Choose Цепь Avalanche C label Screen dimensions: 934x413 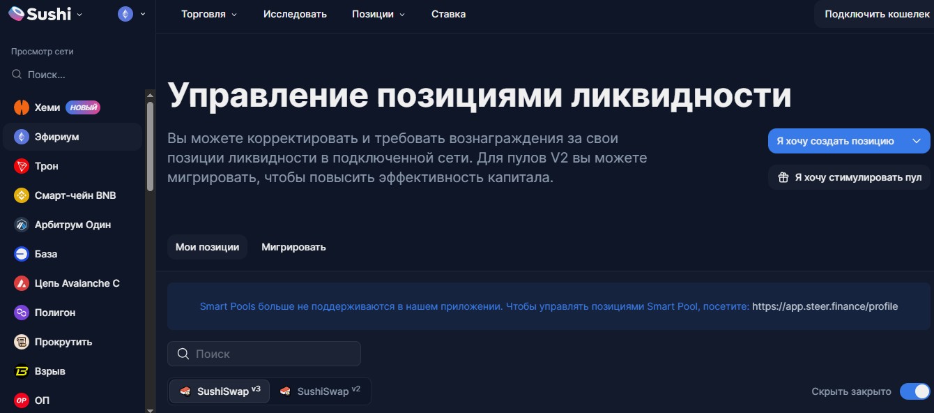(x=77, y=283)
